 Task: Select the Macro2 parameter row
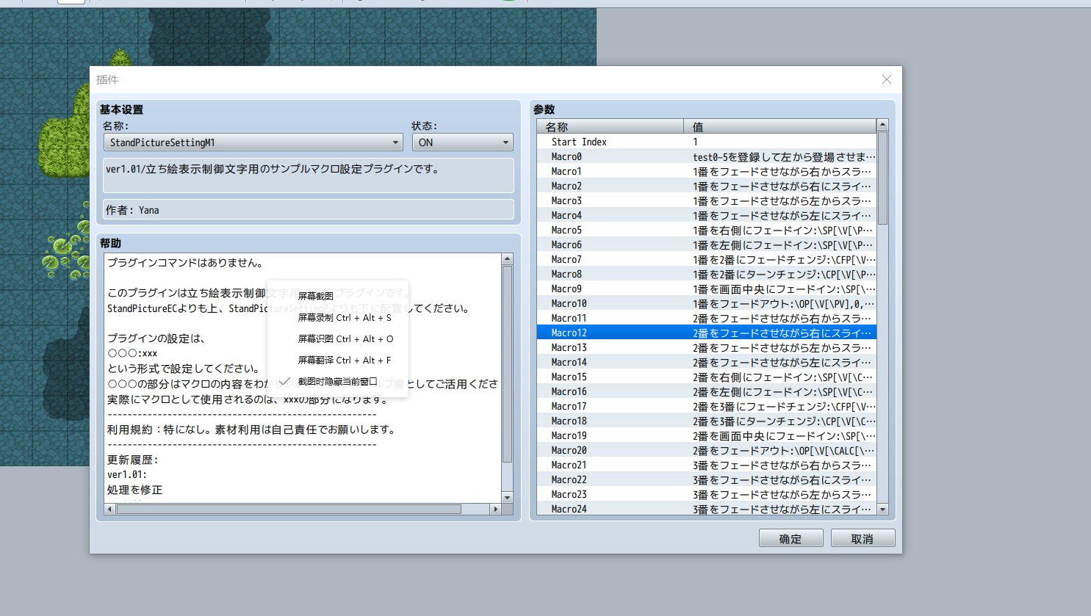707,186
